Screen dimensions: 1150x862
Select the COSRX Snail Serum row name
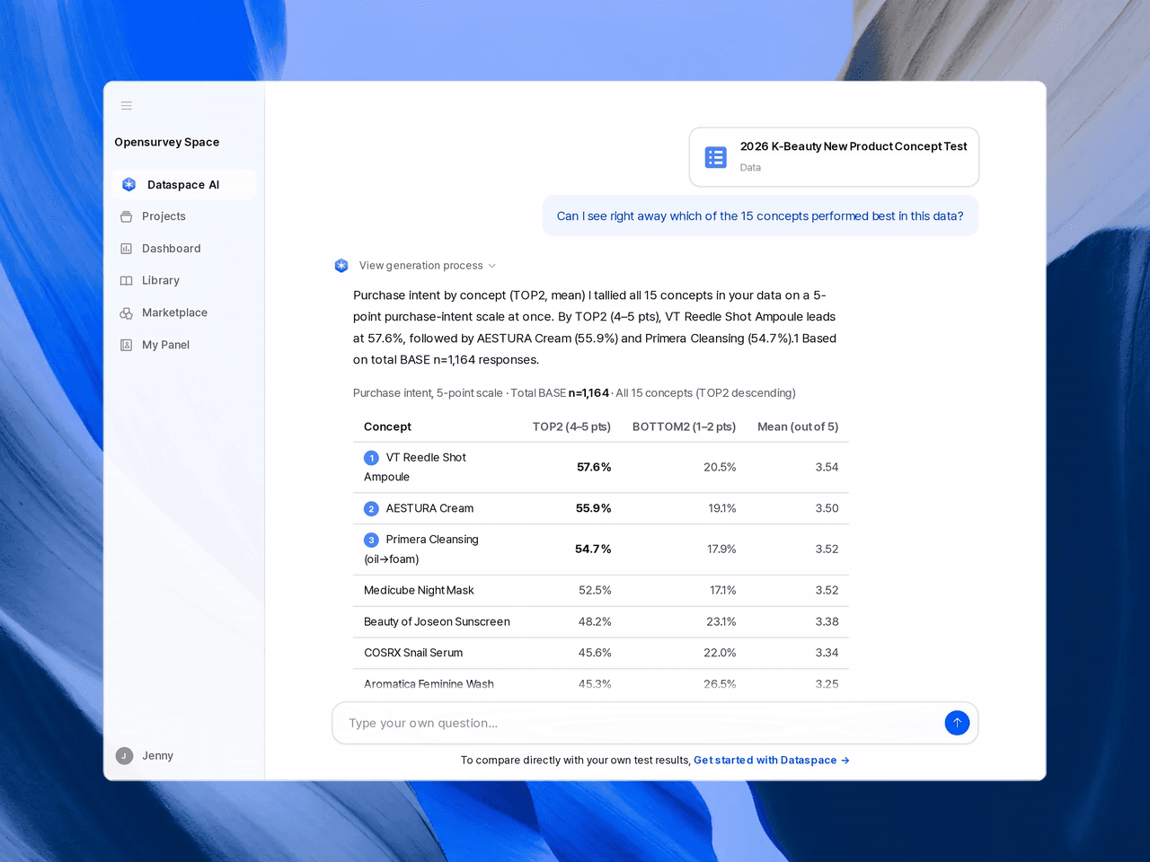pos(413,653)
